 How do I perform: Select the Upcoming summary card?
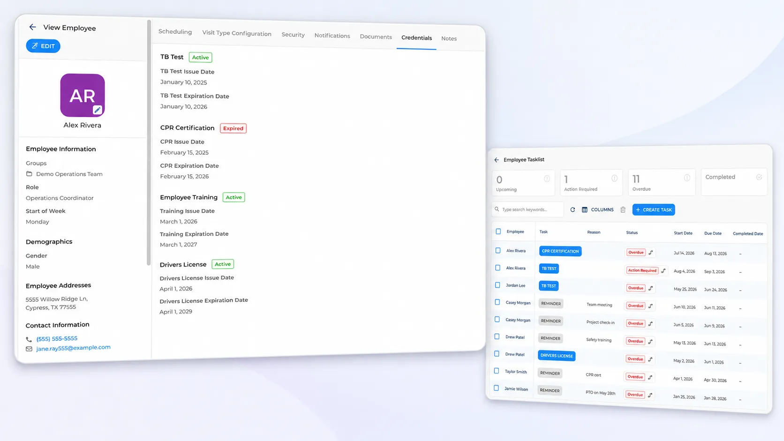(523, 183)
